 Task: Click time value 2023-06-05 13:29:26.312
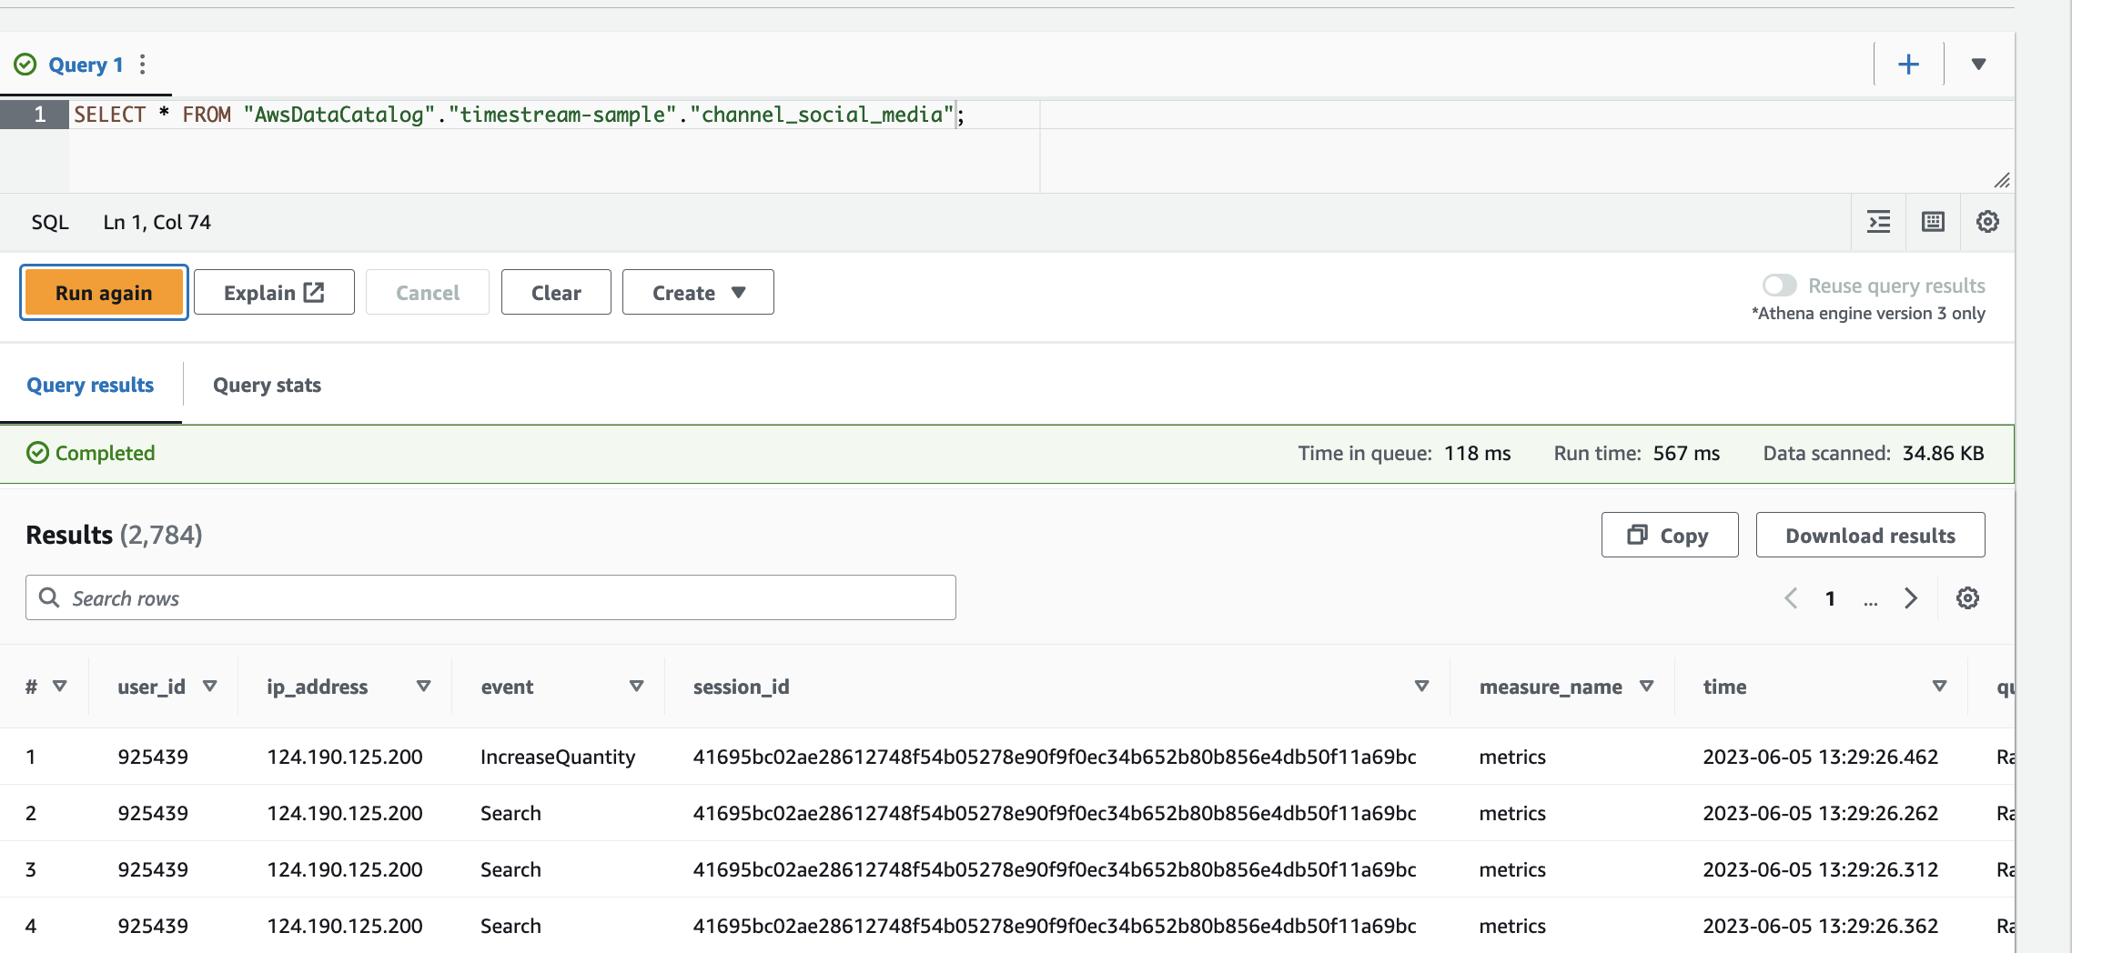pyautogui.click(x=1820, y=869)
